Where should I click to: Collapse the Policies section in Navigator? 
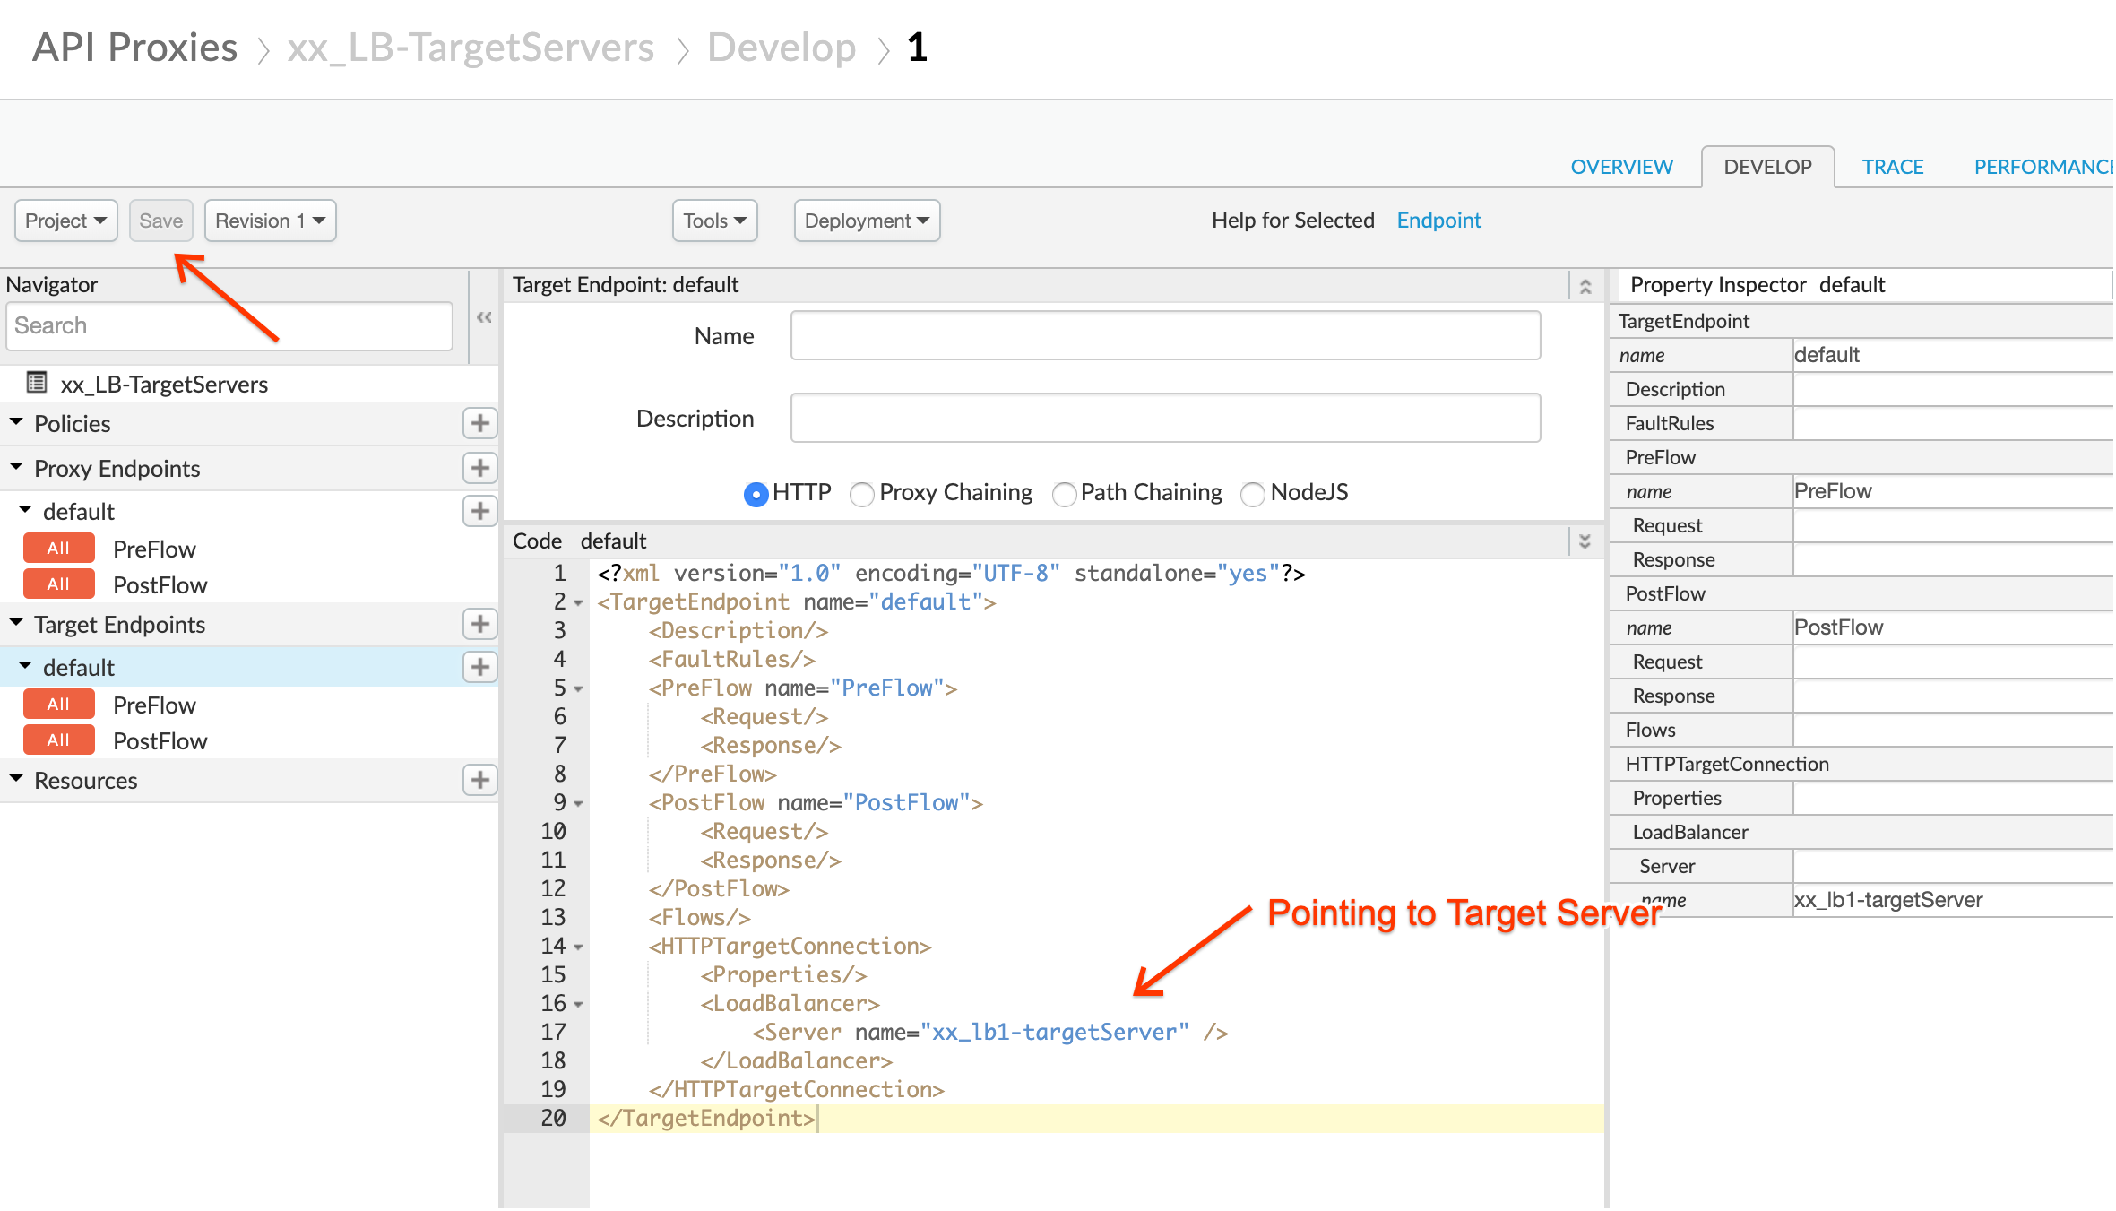(x=16, y=421)
